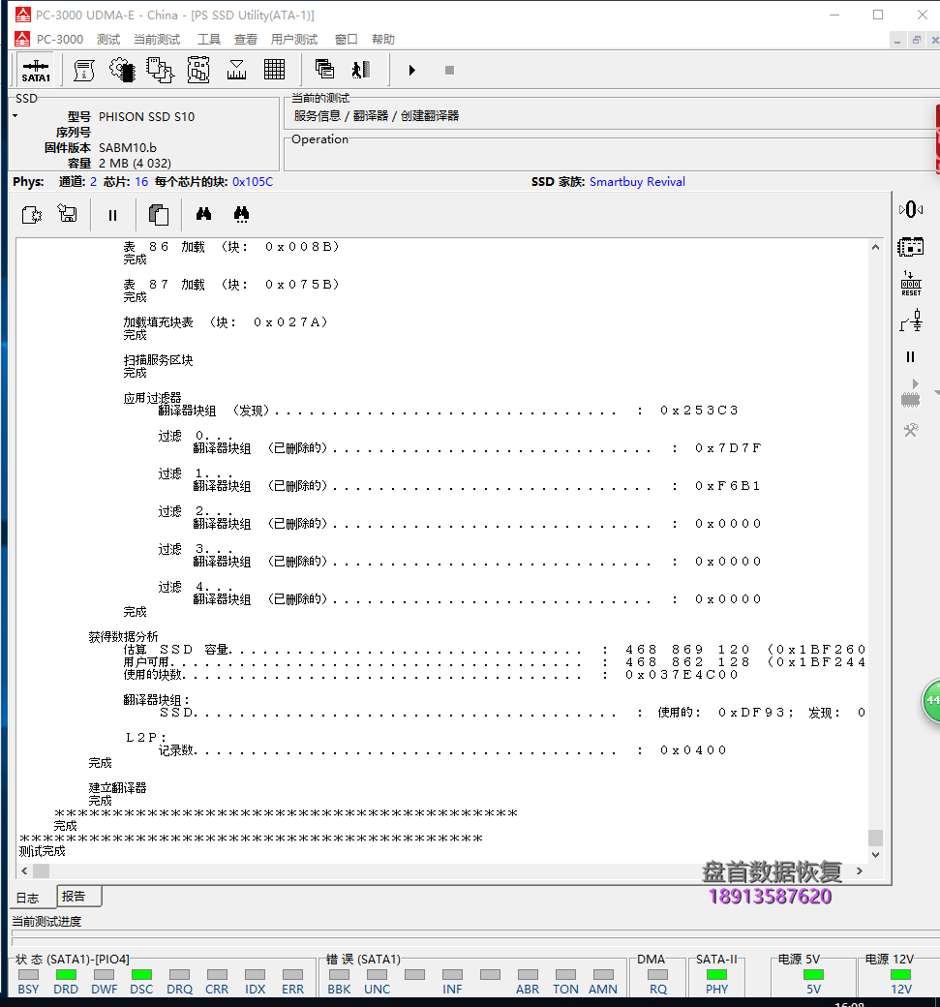
Task: Click the SSD family Smartbuy Revival
Action: coord(637,182)
